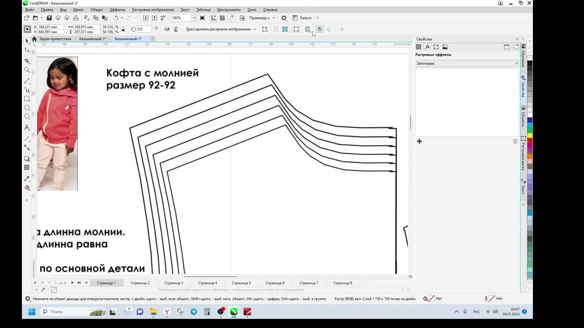Select the Interactive fill tool
Viewport: 584px width, 328px height.
(27, 188)
